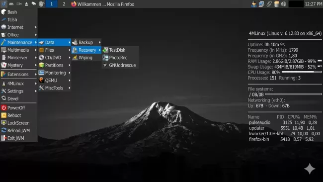The image size is (323, 182).
Task: Choose Exit JWM
Action: tap(19, 138)
